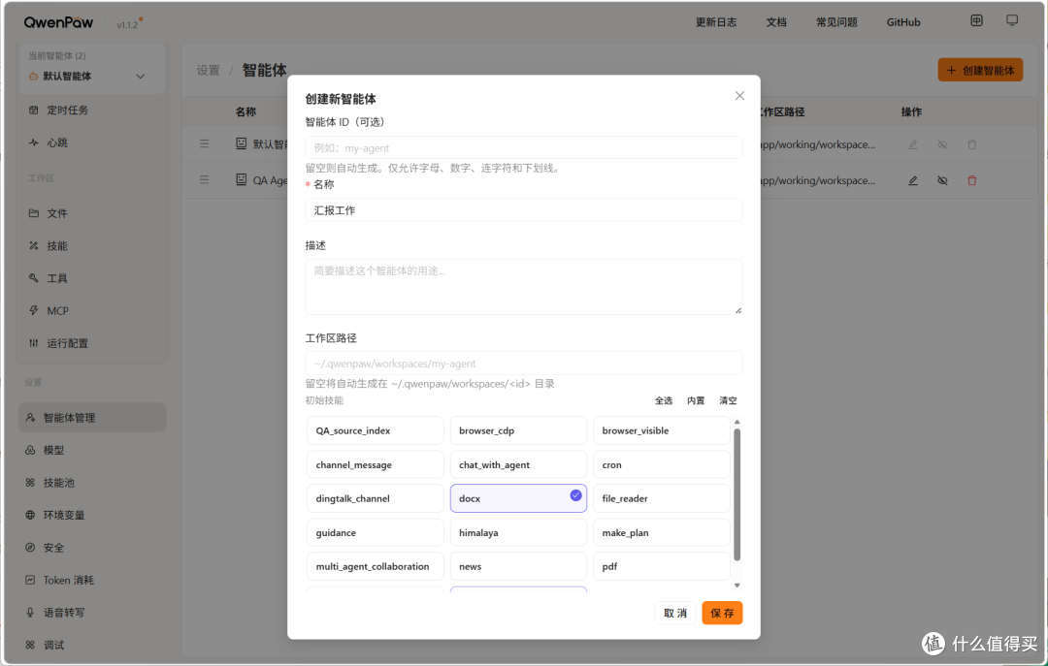Image resolution: width=1048 pixels, height=666 pixels.
Task: Click trash icon for 默认智能体 row
Action: (971, 144)
